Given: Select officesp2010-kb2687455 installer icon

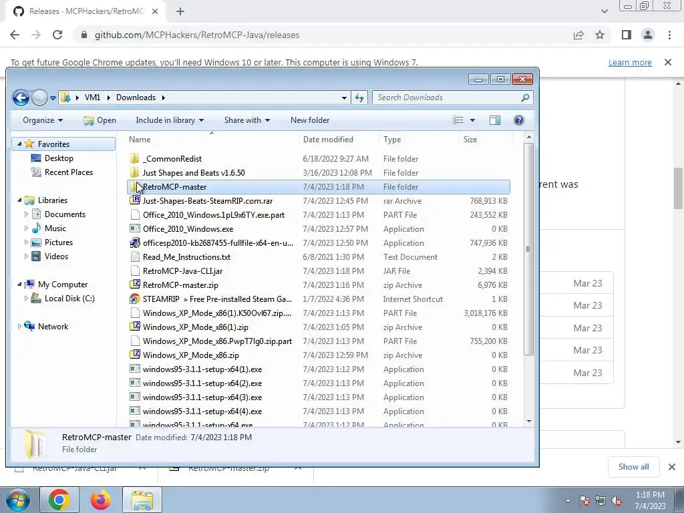Looking at the screenshot, I should pyautogui.click(x=135, y=242).
